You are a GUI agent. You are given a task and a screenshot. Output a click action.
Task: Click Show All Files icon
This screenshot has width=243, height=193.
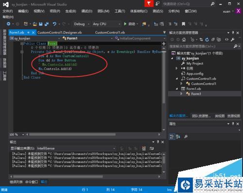(x=219, y=39)
